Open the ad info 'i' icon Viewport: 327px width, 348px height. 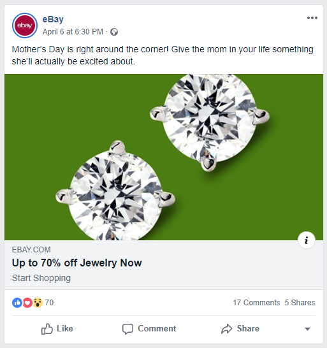307,240
